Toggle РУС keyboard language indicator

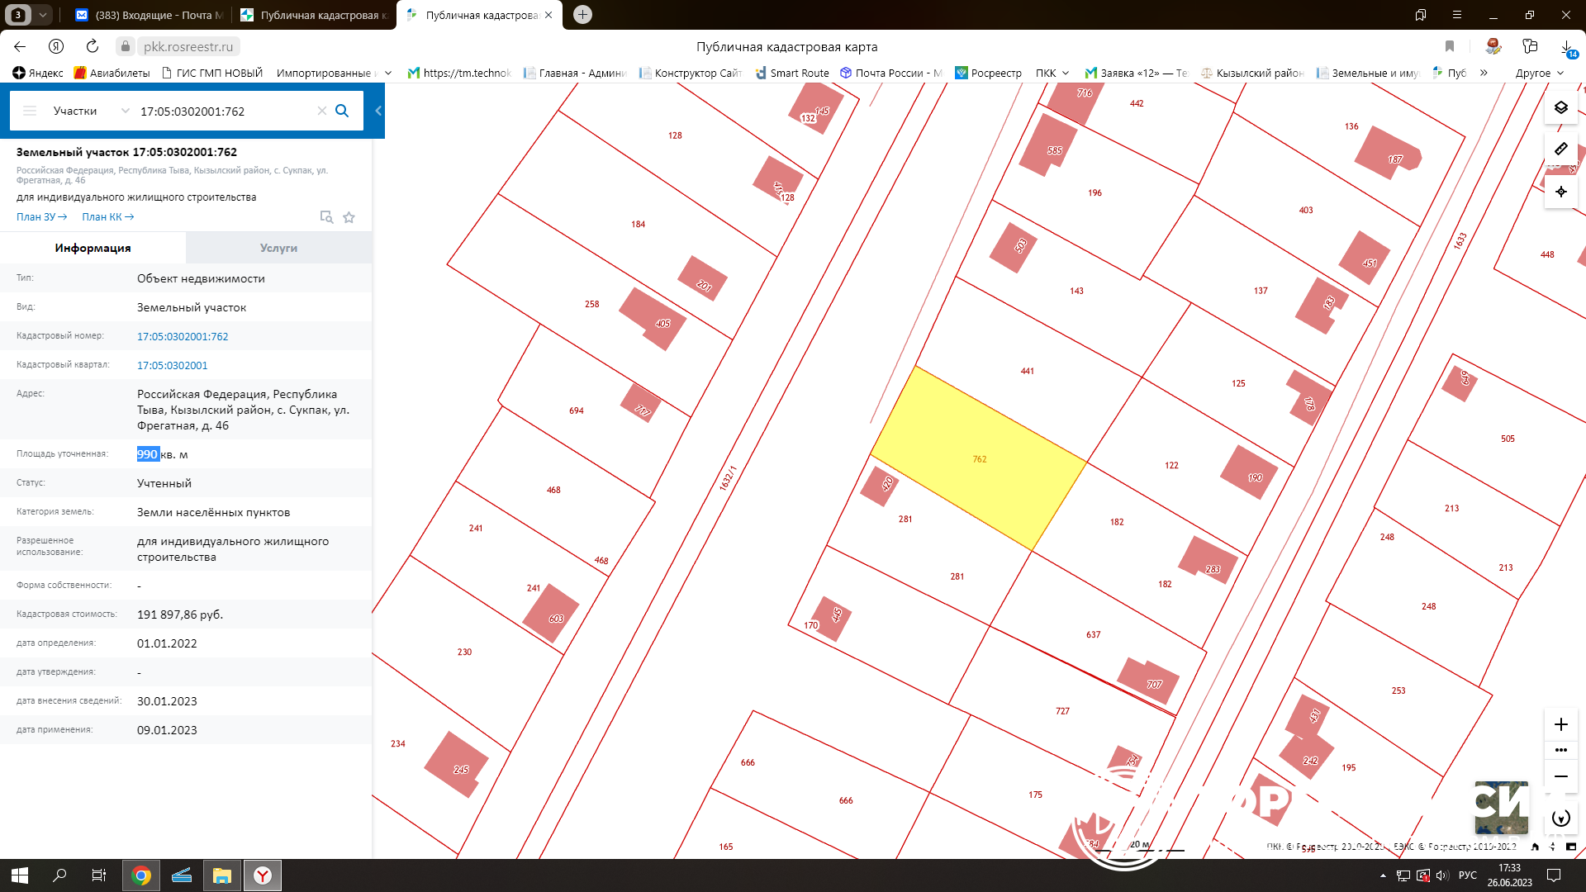coord(1467,875)
